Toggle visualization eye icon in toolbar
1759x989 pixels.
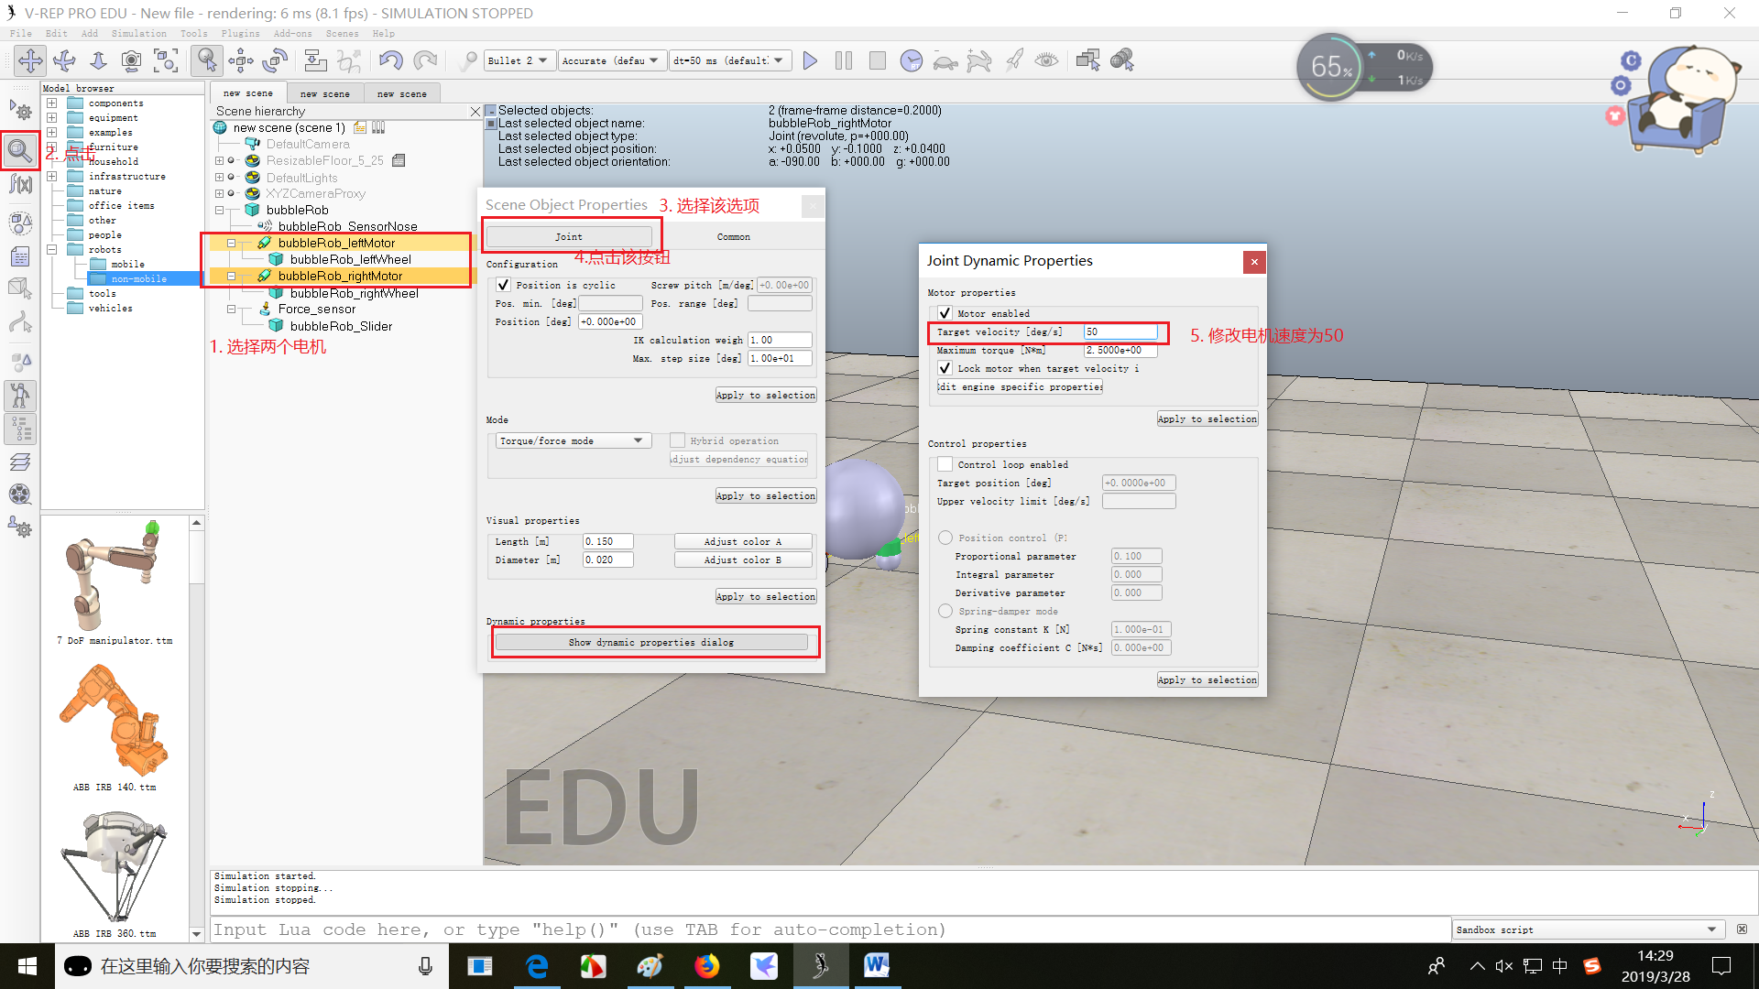(x=1046, y=60)
